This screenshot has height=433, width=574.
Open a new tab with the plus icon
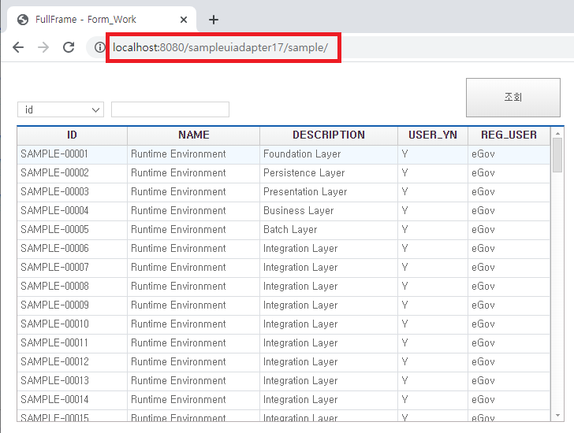click(213, 20)
